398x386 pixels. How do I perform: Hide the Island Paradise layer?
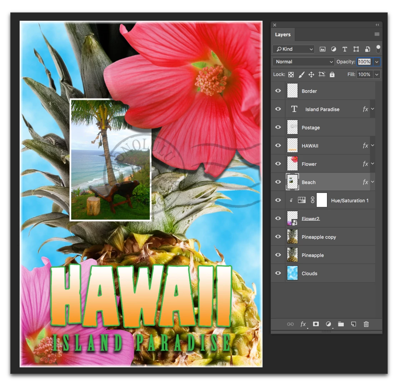pos(278,109)
